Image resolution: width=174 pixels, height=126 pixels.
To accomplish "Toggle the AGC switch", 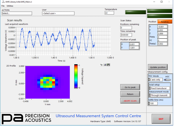I will click(x=167, y=80).
